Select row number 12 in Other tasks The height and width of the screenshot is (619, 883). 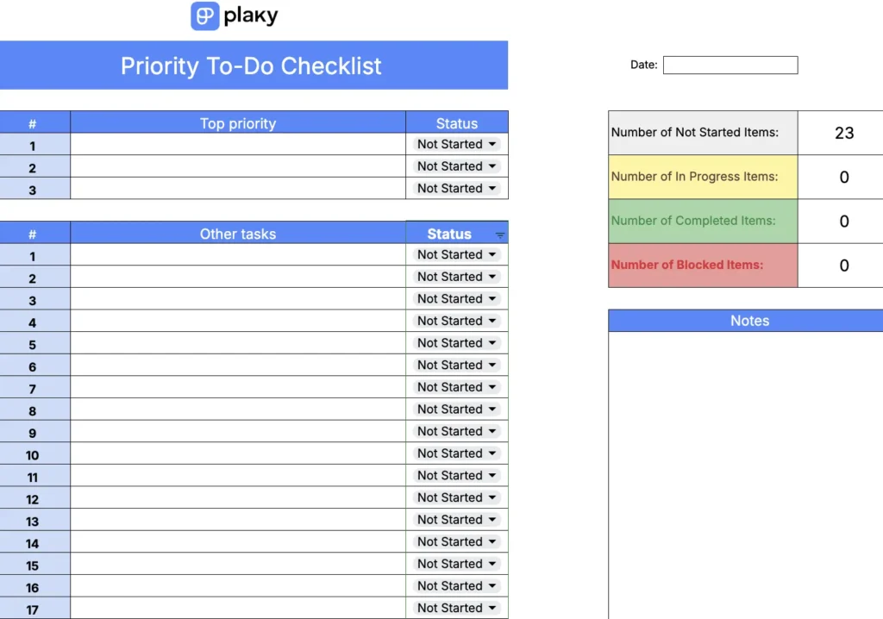pyautogui.click(x=33, y=499)
